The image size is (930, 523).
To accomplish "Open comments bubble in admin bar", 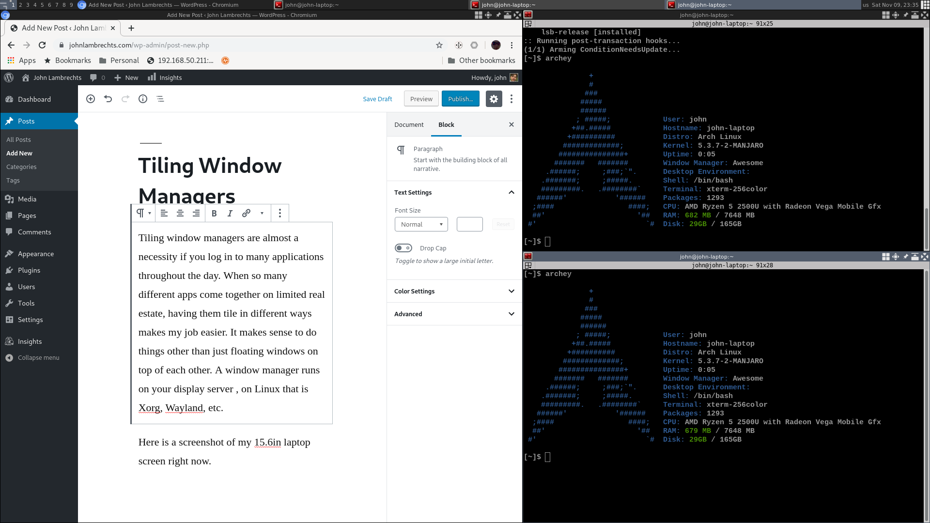I will (97, 77).
